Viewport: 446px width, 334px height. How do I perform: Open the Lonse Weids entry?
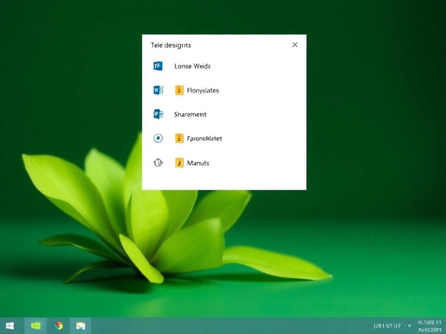pyautogui.click(x=192, y=66)
